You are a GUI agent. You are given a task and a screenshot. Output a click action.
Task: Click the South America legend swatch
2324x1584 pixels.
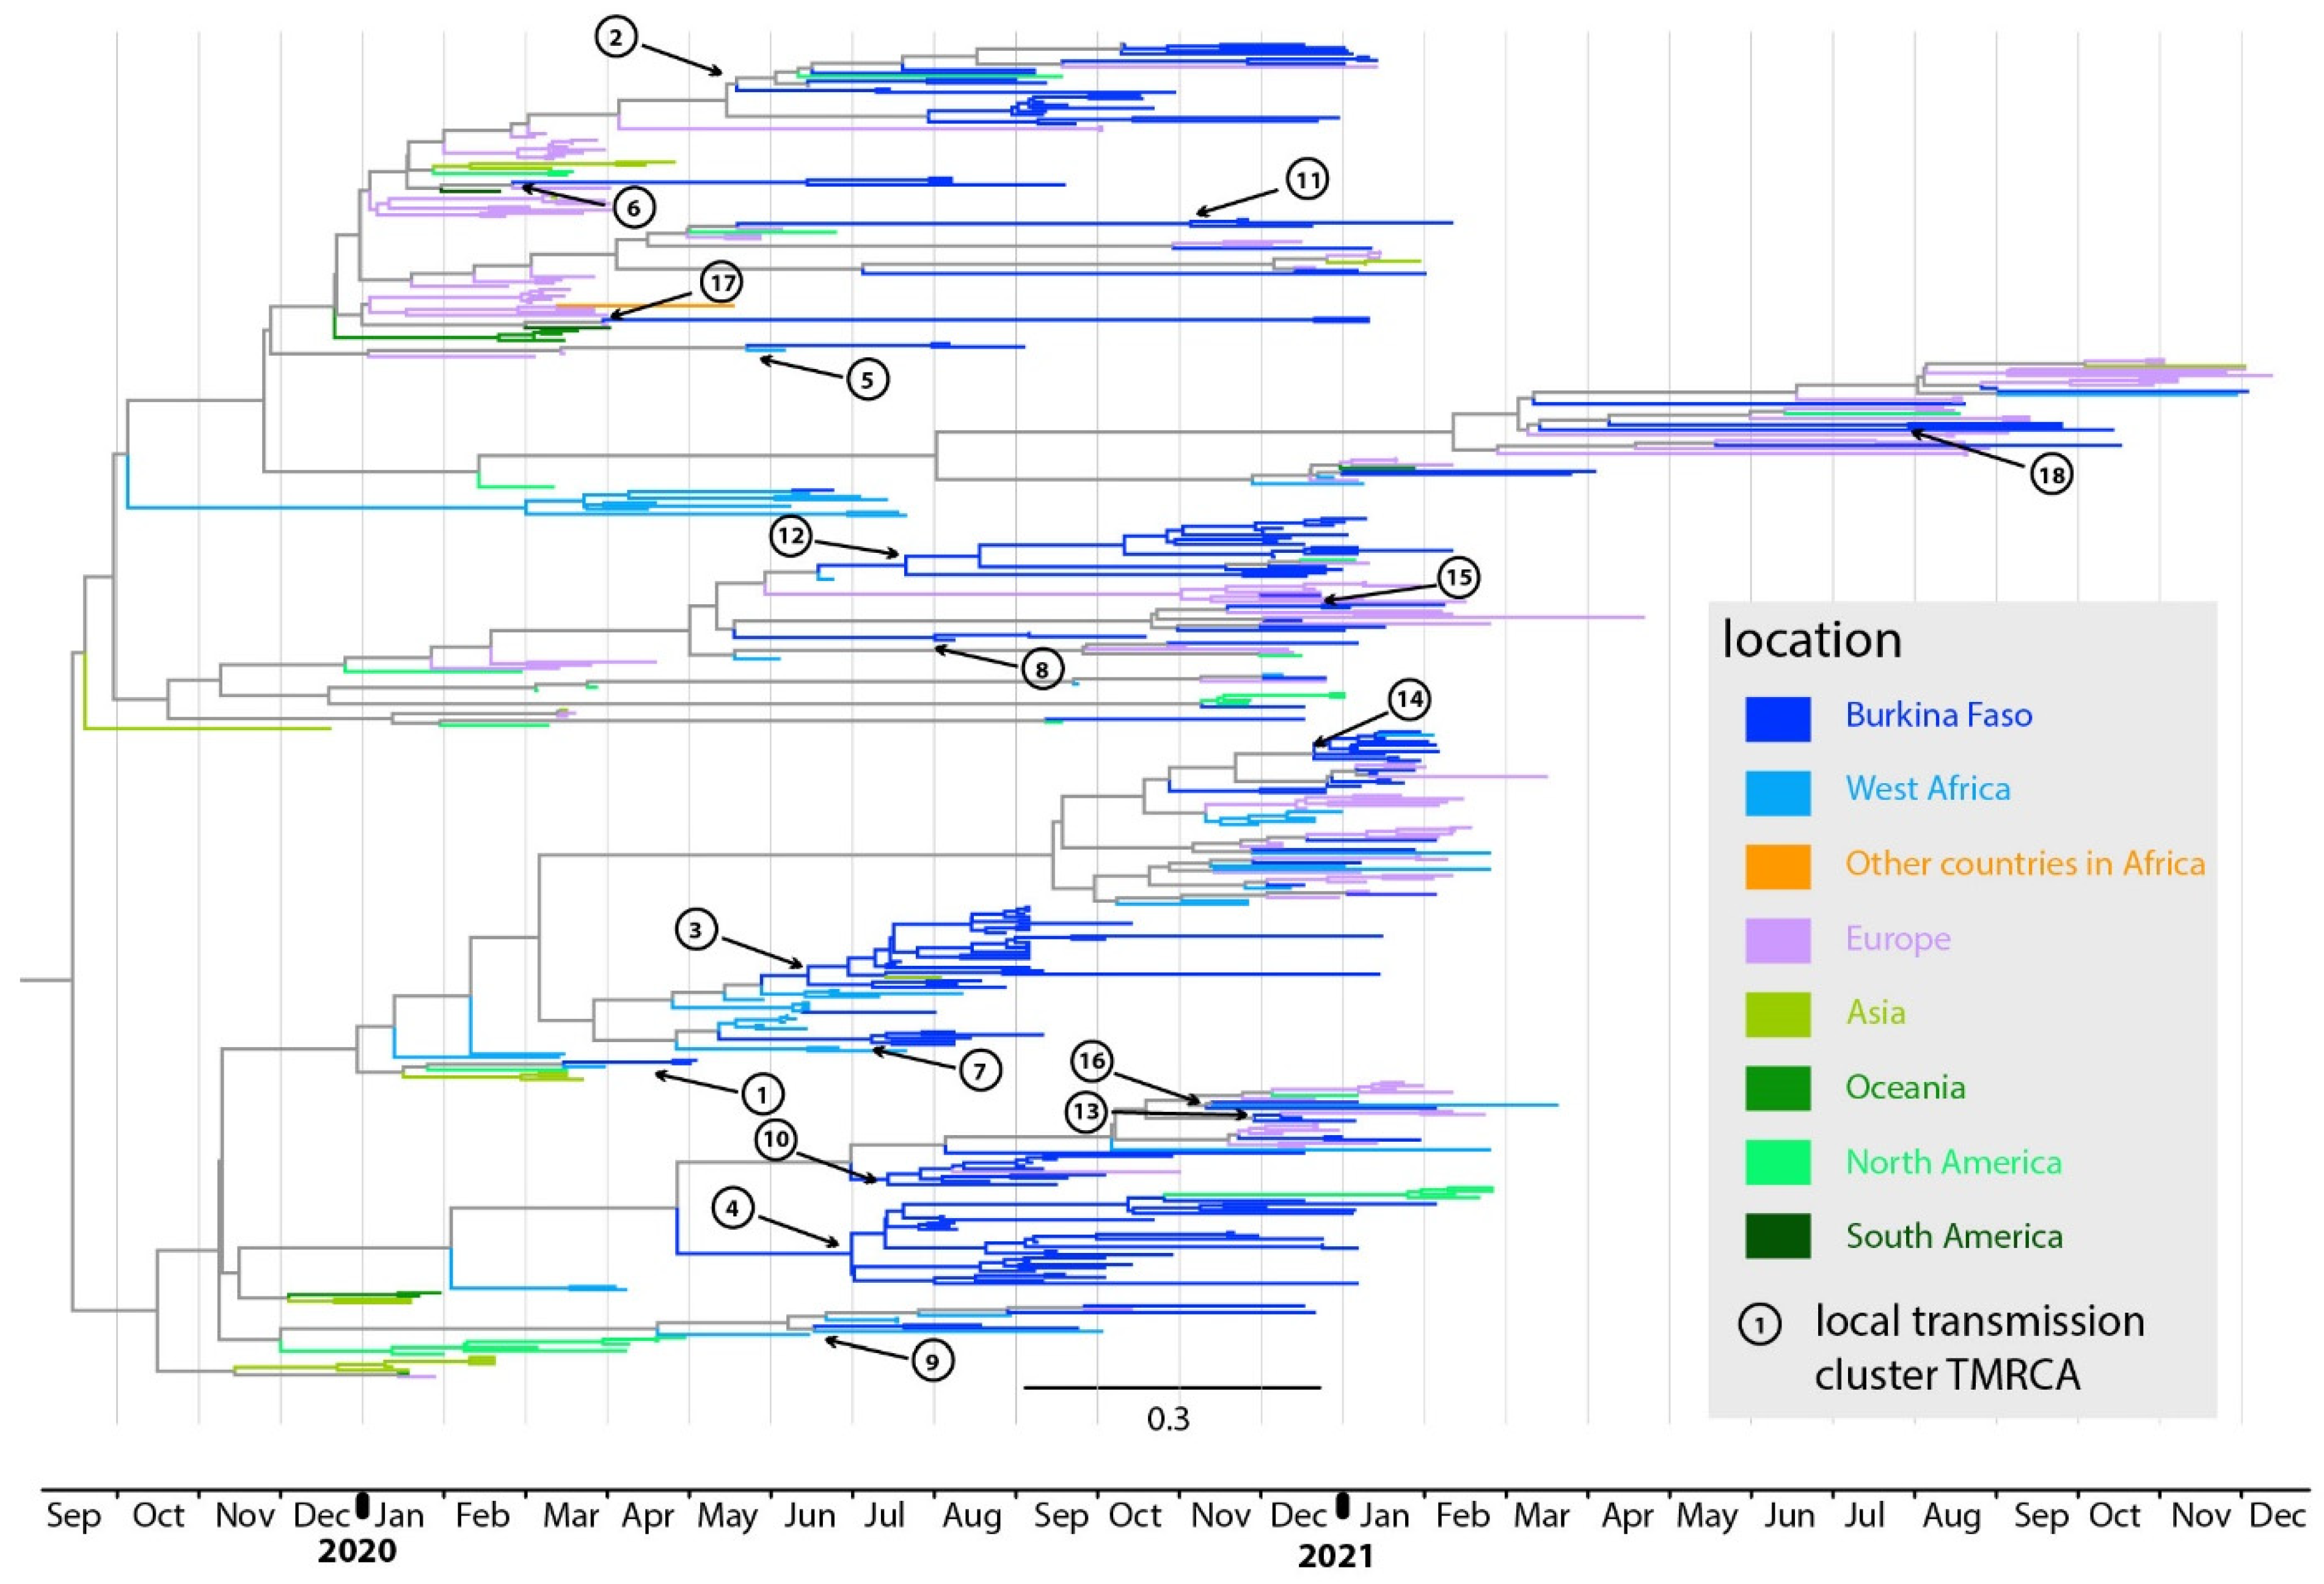tap(1777, 1236)
